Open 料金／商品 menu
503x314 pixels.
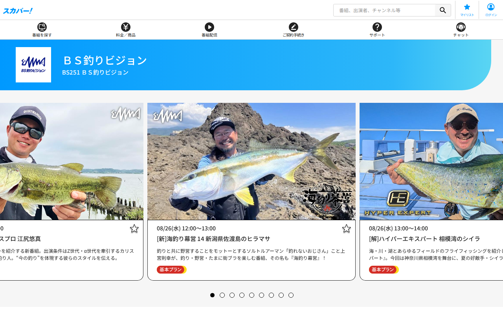[126, 30]
